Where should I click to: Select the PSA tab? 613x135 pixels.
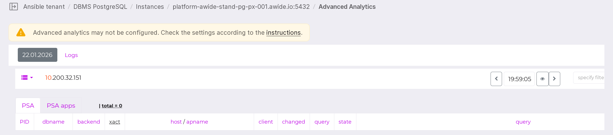28,106
